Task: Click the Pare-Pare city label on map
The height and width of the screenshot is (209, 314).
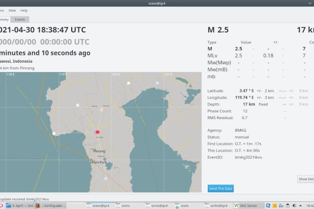Action: [99, 162]
